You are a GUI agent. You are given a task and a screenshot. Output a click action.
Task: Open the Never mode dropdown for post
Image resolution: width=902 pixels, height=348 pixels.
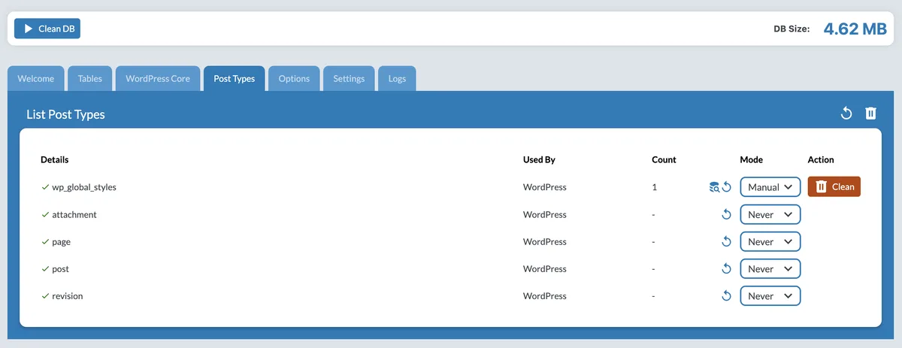(x=770, y=268)
